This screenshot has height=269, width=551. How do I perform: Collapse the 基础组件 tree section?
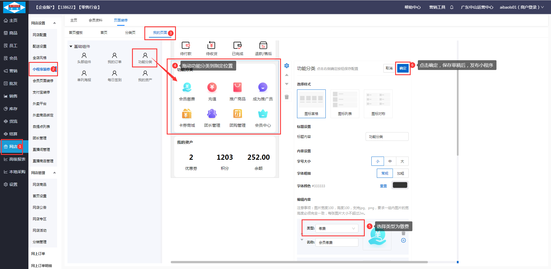[71, 46]
